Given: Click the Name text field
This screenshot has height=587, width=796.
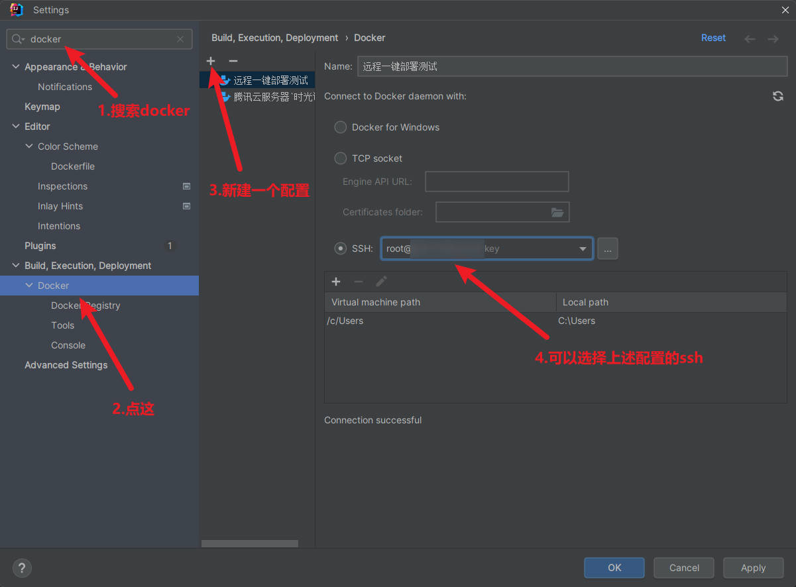Looking at the screenshot, I should point(572,66).
